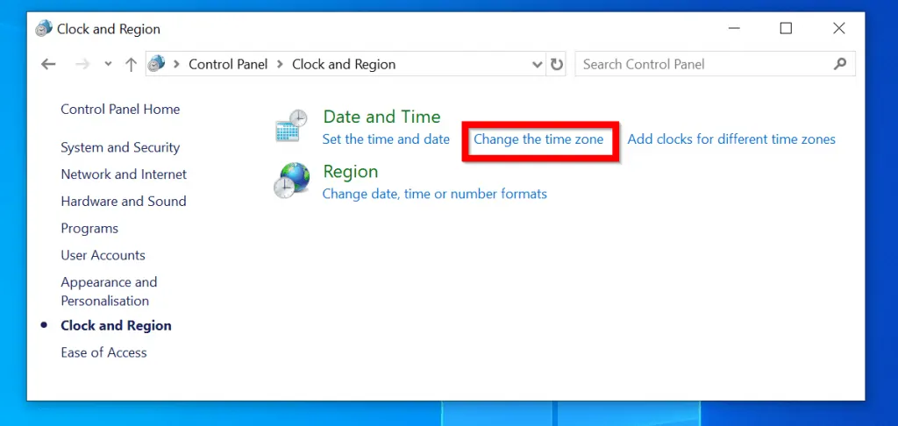
Task: Go back with the left arrow button
Action: click(48, 64)
